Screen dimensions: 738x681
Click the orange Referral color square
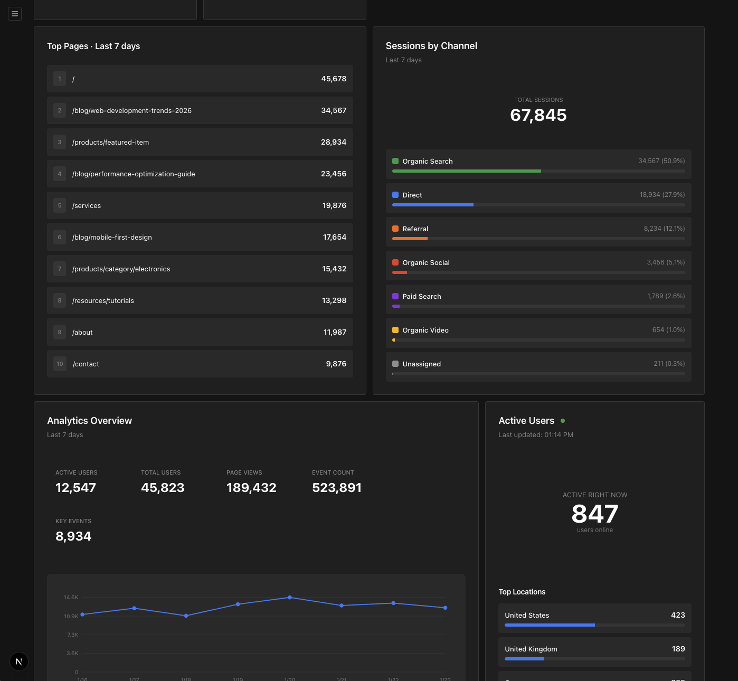point(395,229)
